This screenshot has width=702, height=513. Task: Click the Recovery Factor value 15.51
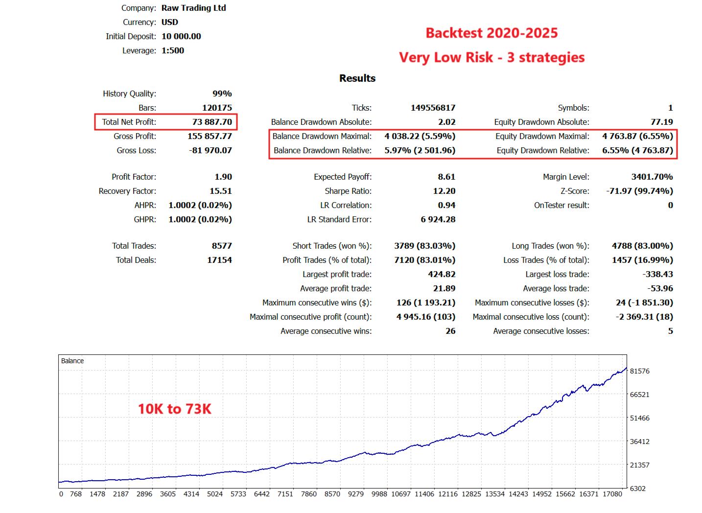coord(221,191)
